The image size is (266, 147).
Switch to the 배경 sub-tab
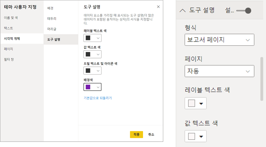(50, 8)
